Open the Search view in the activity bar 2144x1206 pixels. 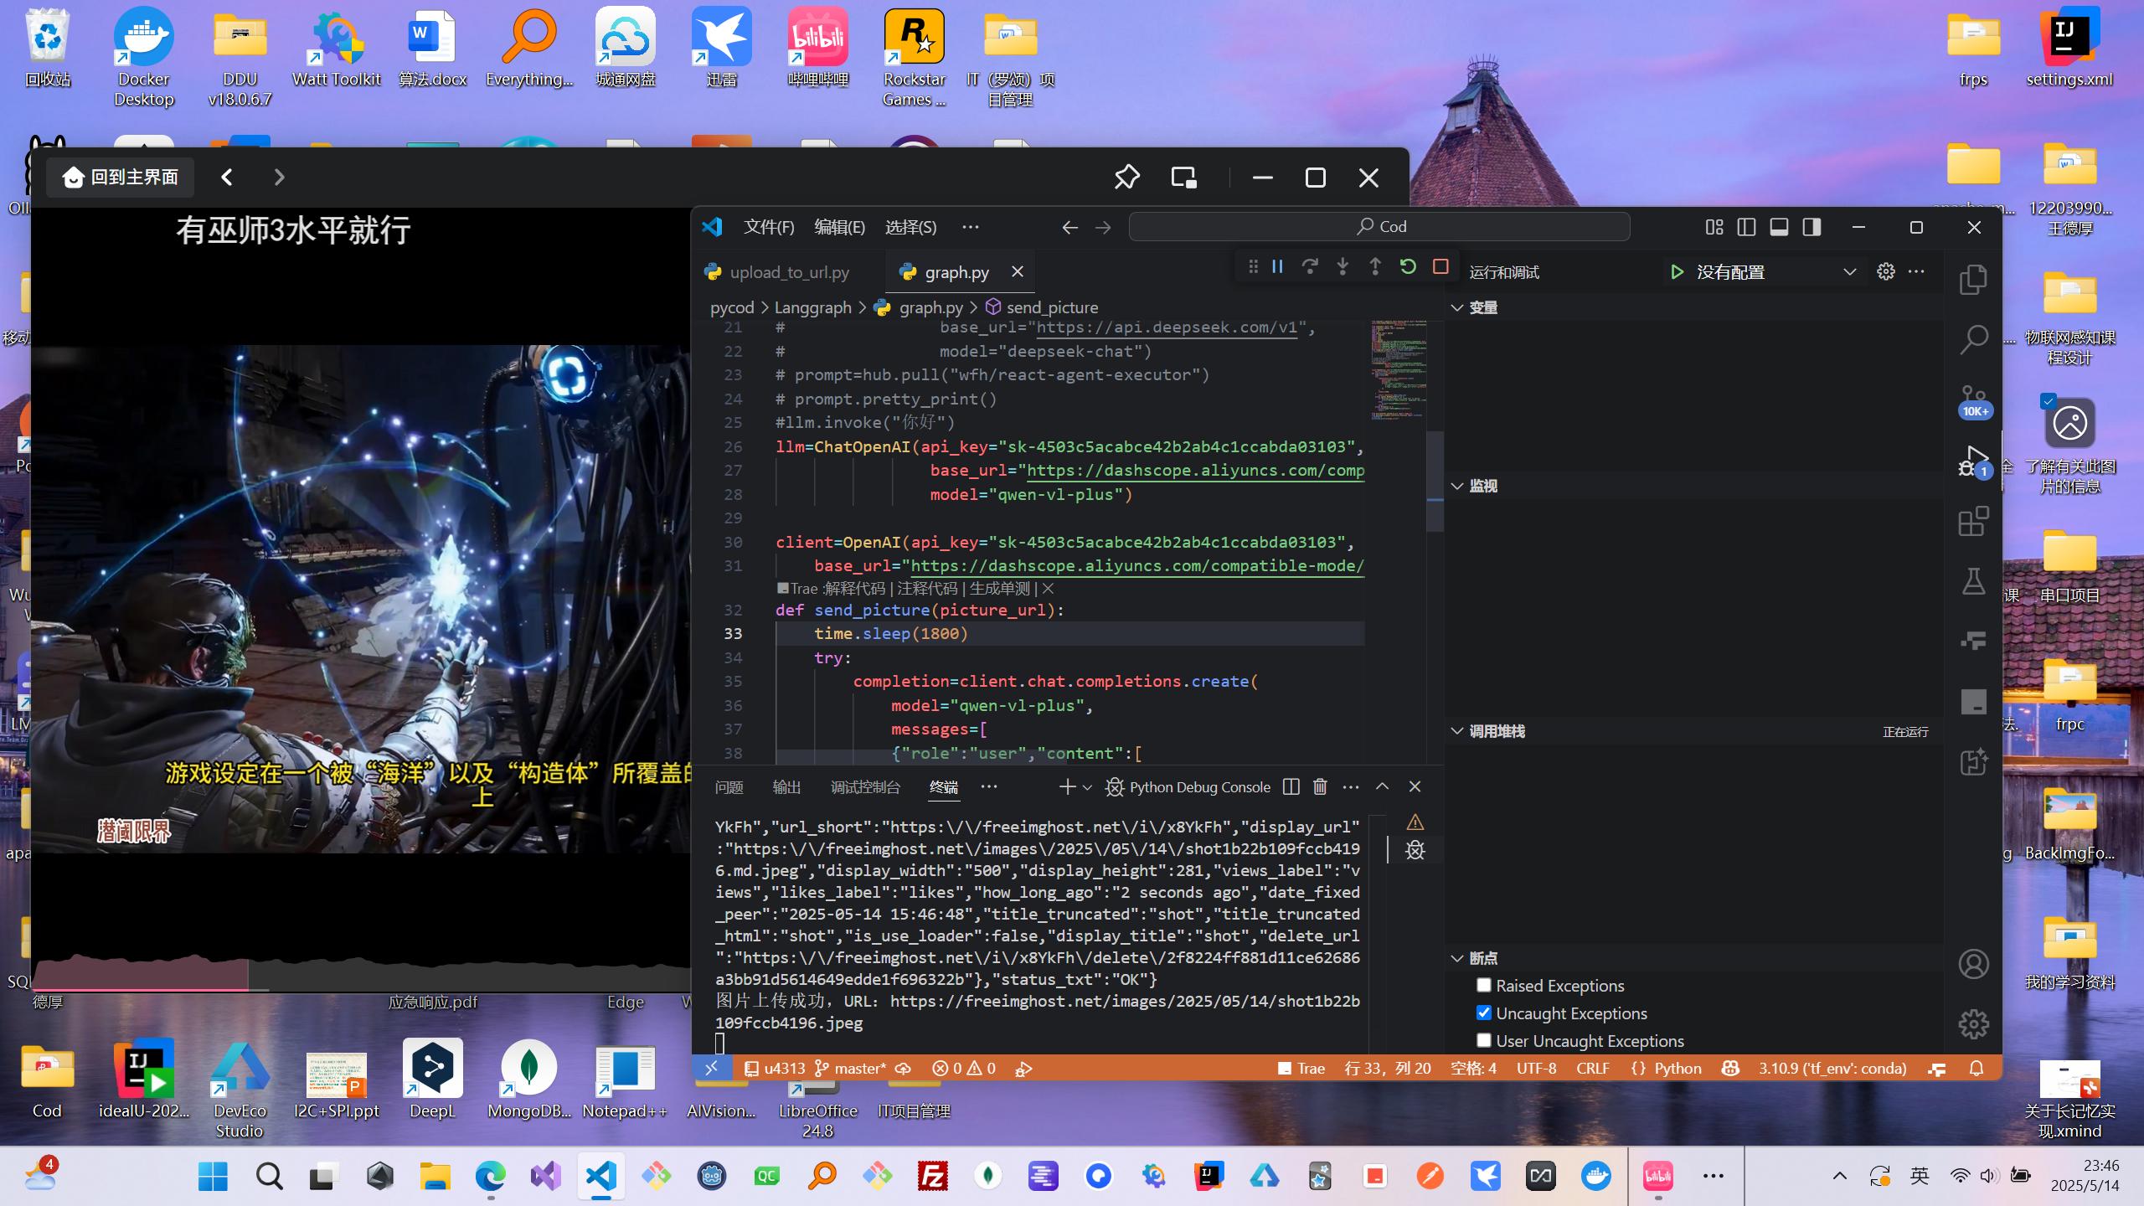click(1973, 340)
